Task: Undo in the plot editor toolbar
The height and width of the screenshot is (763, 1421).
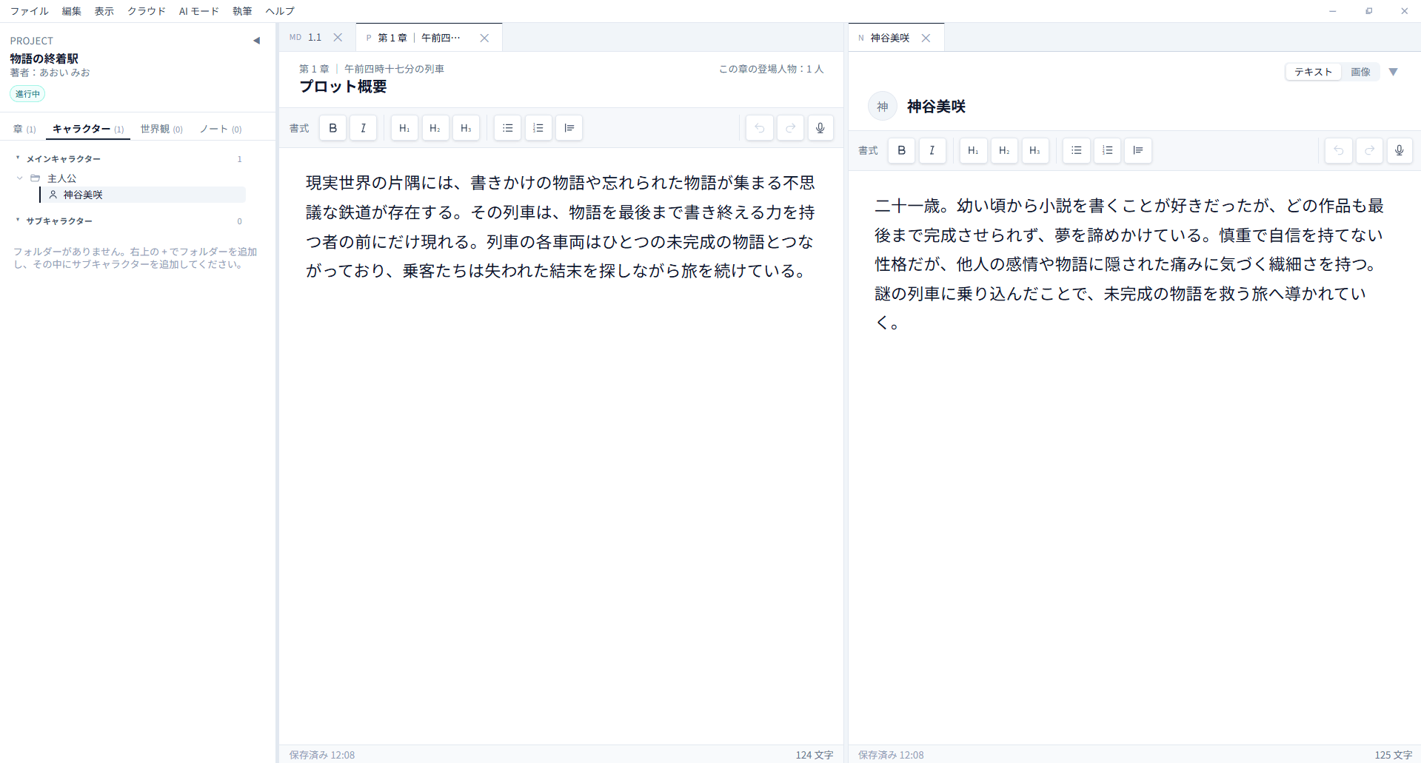Action: tap(760, 128)
